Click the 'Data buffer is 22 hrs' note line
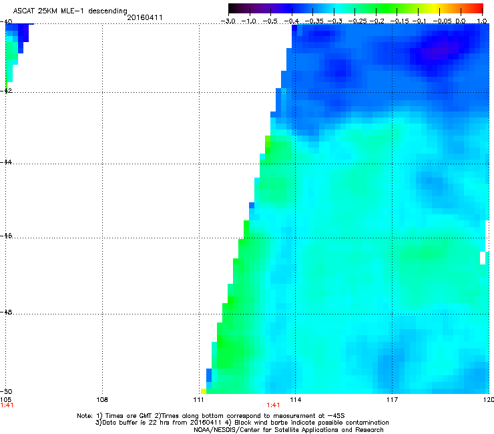The width and height of the screenshot is (494, 434). (x=242, y=423)
